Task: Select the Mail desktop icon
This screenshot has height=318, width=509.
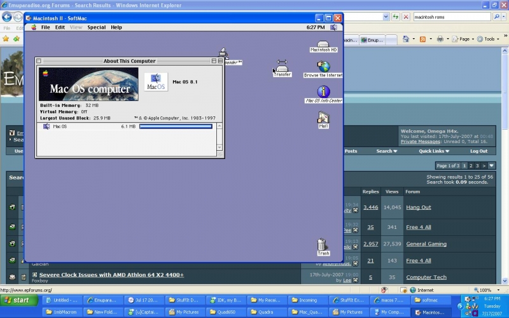Action: point(323,120)
